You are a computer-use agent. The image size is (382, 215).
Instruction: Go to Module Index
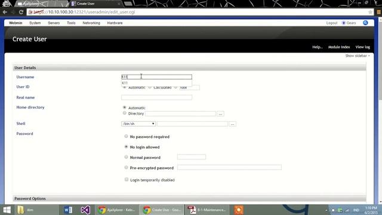coord(339,47)
